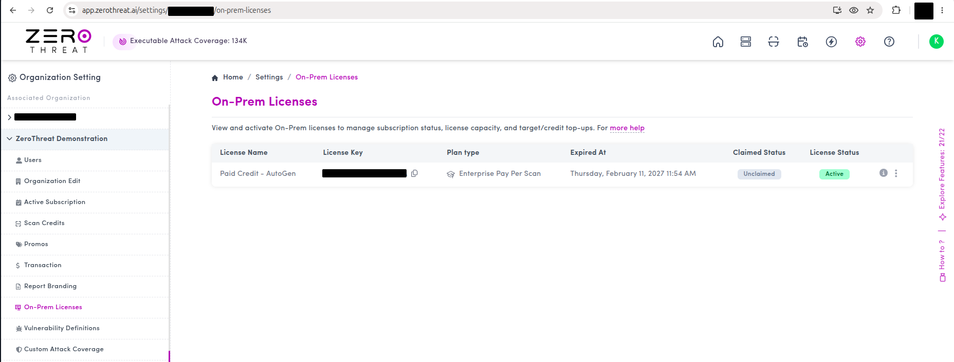
Task: Click the eye icon in address bar
Action: pyautogui.click(x=854, y=10)
